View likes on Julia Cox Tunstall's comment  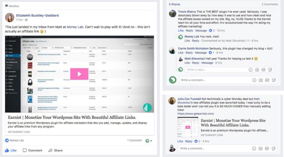click(197, 141)
